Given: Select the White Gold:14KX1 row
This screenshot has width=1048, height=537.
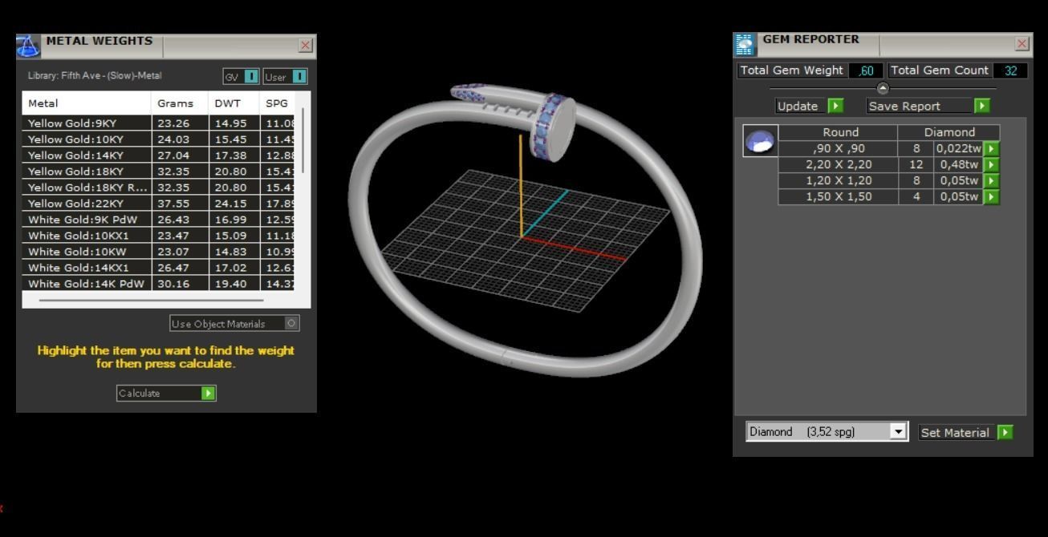Looking at the screenshot, I should [159, 268].
